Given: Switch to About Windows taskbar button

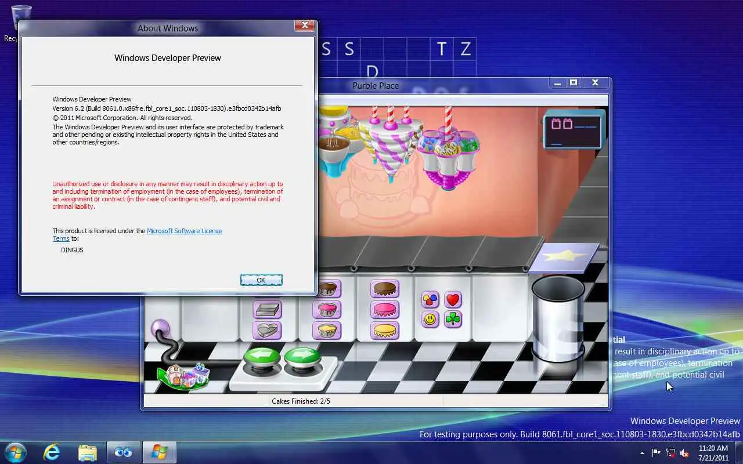Looking at the screenshot, I should click(159, 452).
